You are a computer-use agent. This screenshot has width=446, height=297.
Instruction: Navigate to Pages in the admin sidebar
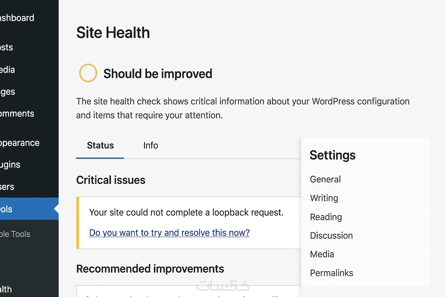pos(8,92)
